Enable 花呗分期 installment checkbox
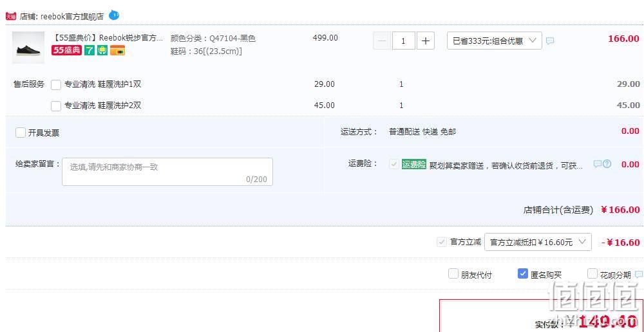The width and height of the screenshot is (644, 332). [592, 273]
